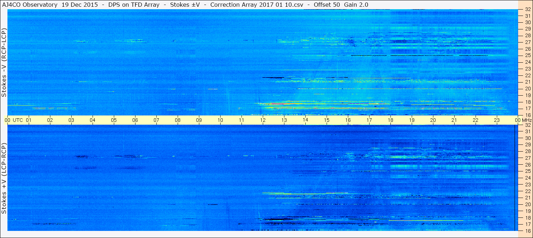
Task: Choose the 09 hour label on time strip
Action: 199,120
